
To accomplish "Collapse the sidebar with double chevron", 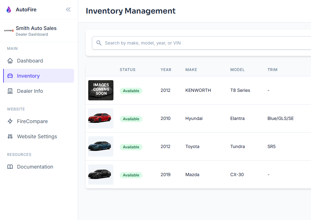I will pos(68,9).
